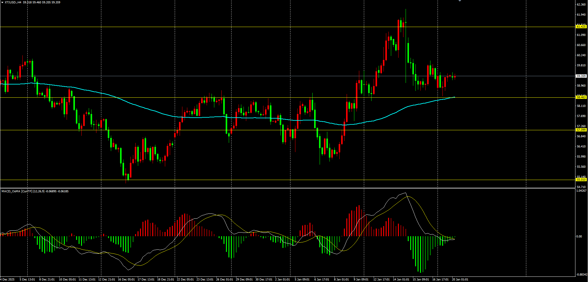Click the MACD_OsMA indicator label
Image resolution: width=588 pixels, height=282 pixels.
click(11, 191)
